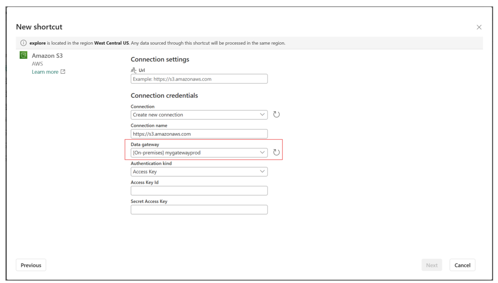Viewport: 498px width, 283px height.
Task: Open the Learn more link
Action: pos(45,72)
